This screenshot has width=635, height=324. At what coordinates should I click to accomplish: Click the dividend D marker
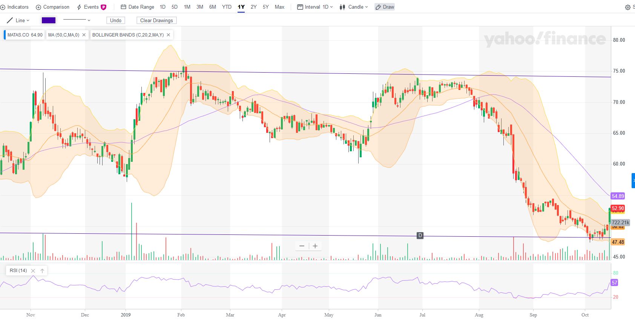click(420, 236)
